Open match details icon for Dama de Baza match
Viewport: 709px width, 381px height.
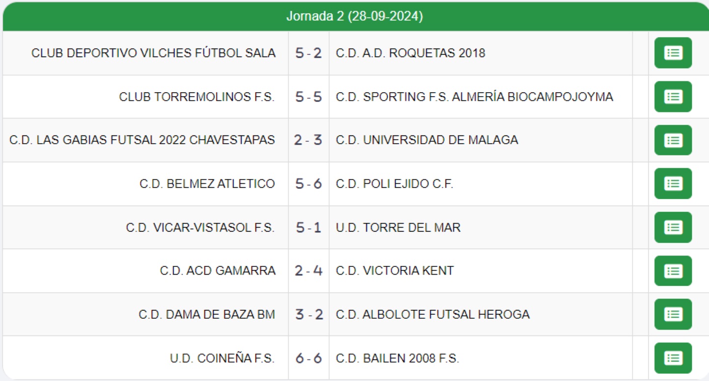coord(673,314)
